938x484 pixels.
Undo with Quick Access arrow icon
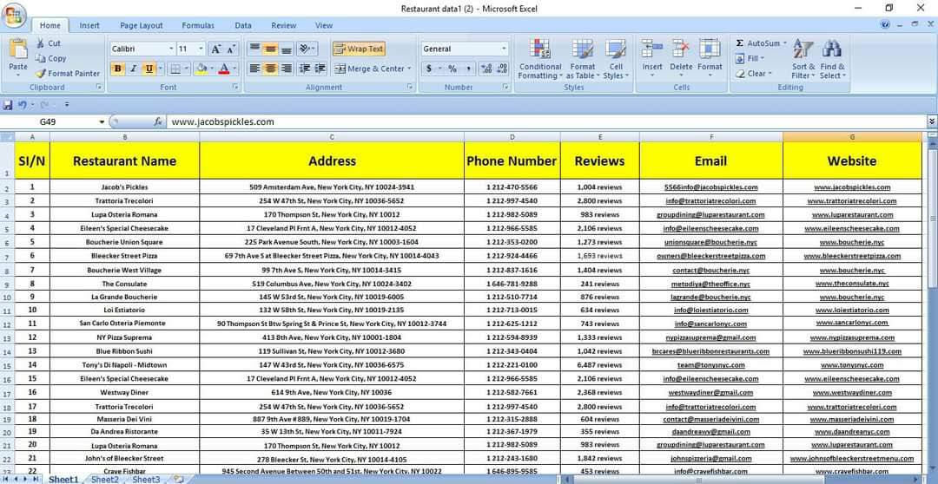pyautogui.click(x=22, y=105)
